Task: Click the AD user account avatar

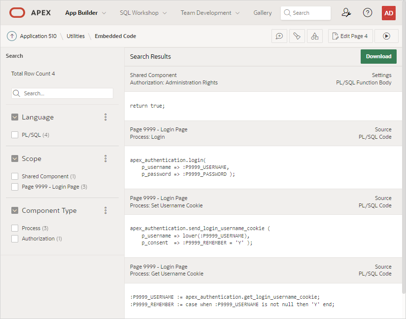Action: point(389,13)
